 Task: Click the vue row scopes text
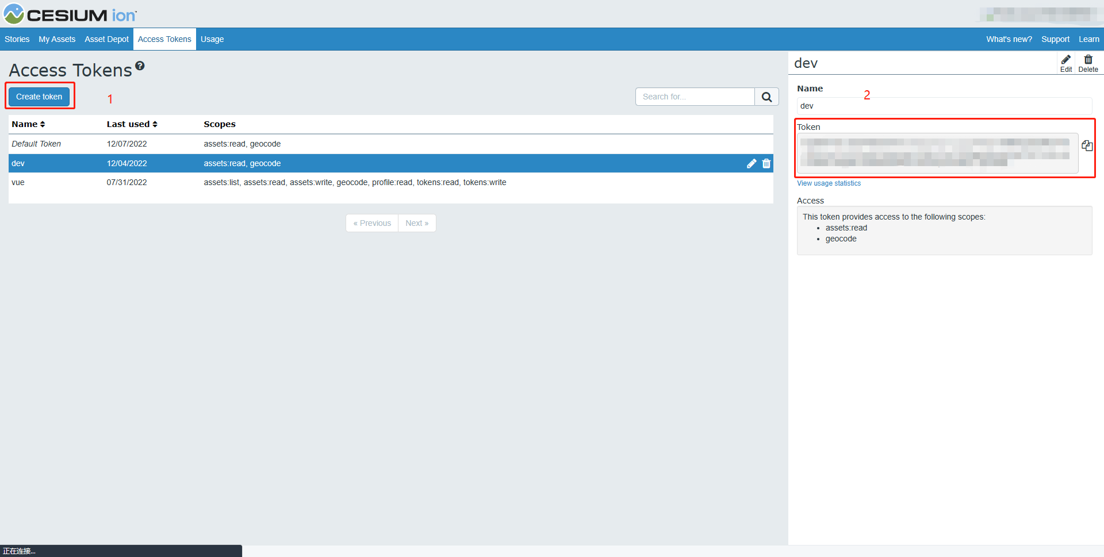(355, 182)
